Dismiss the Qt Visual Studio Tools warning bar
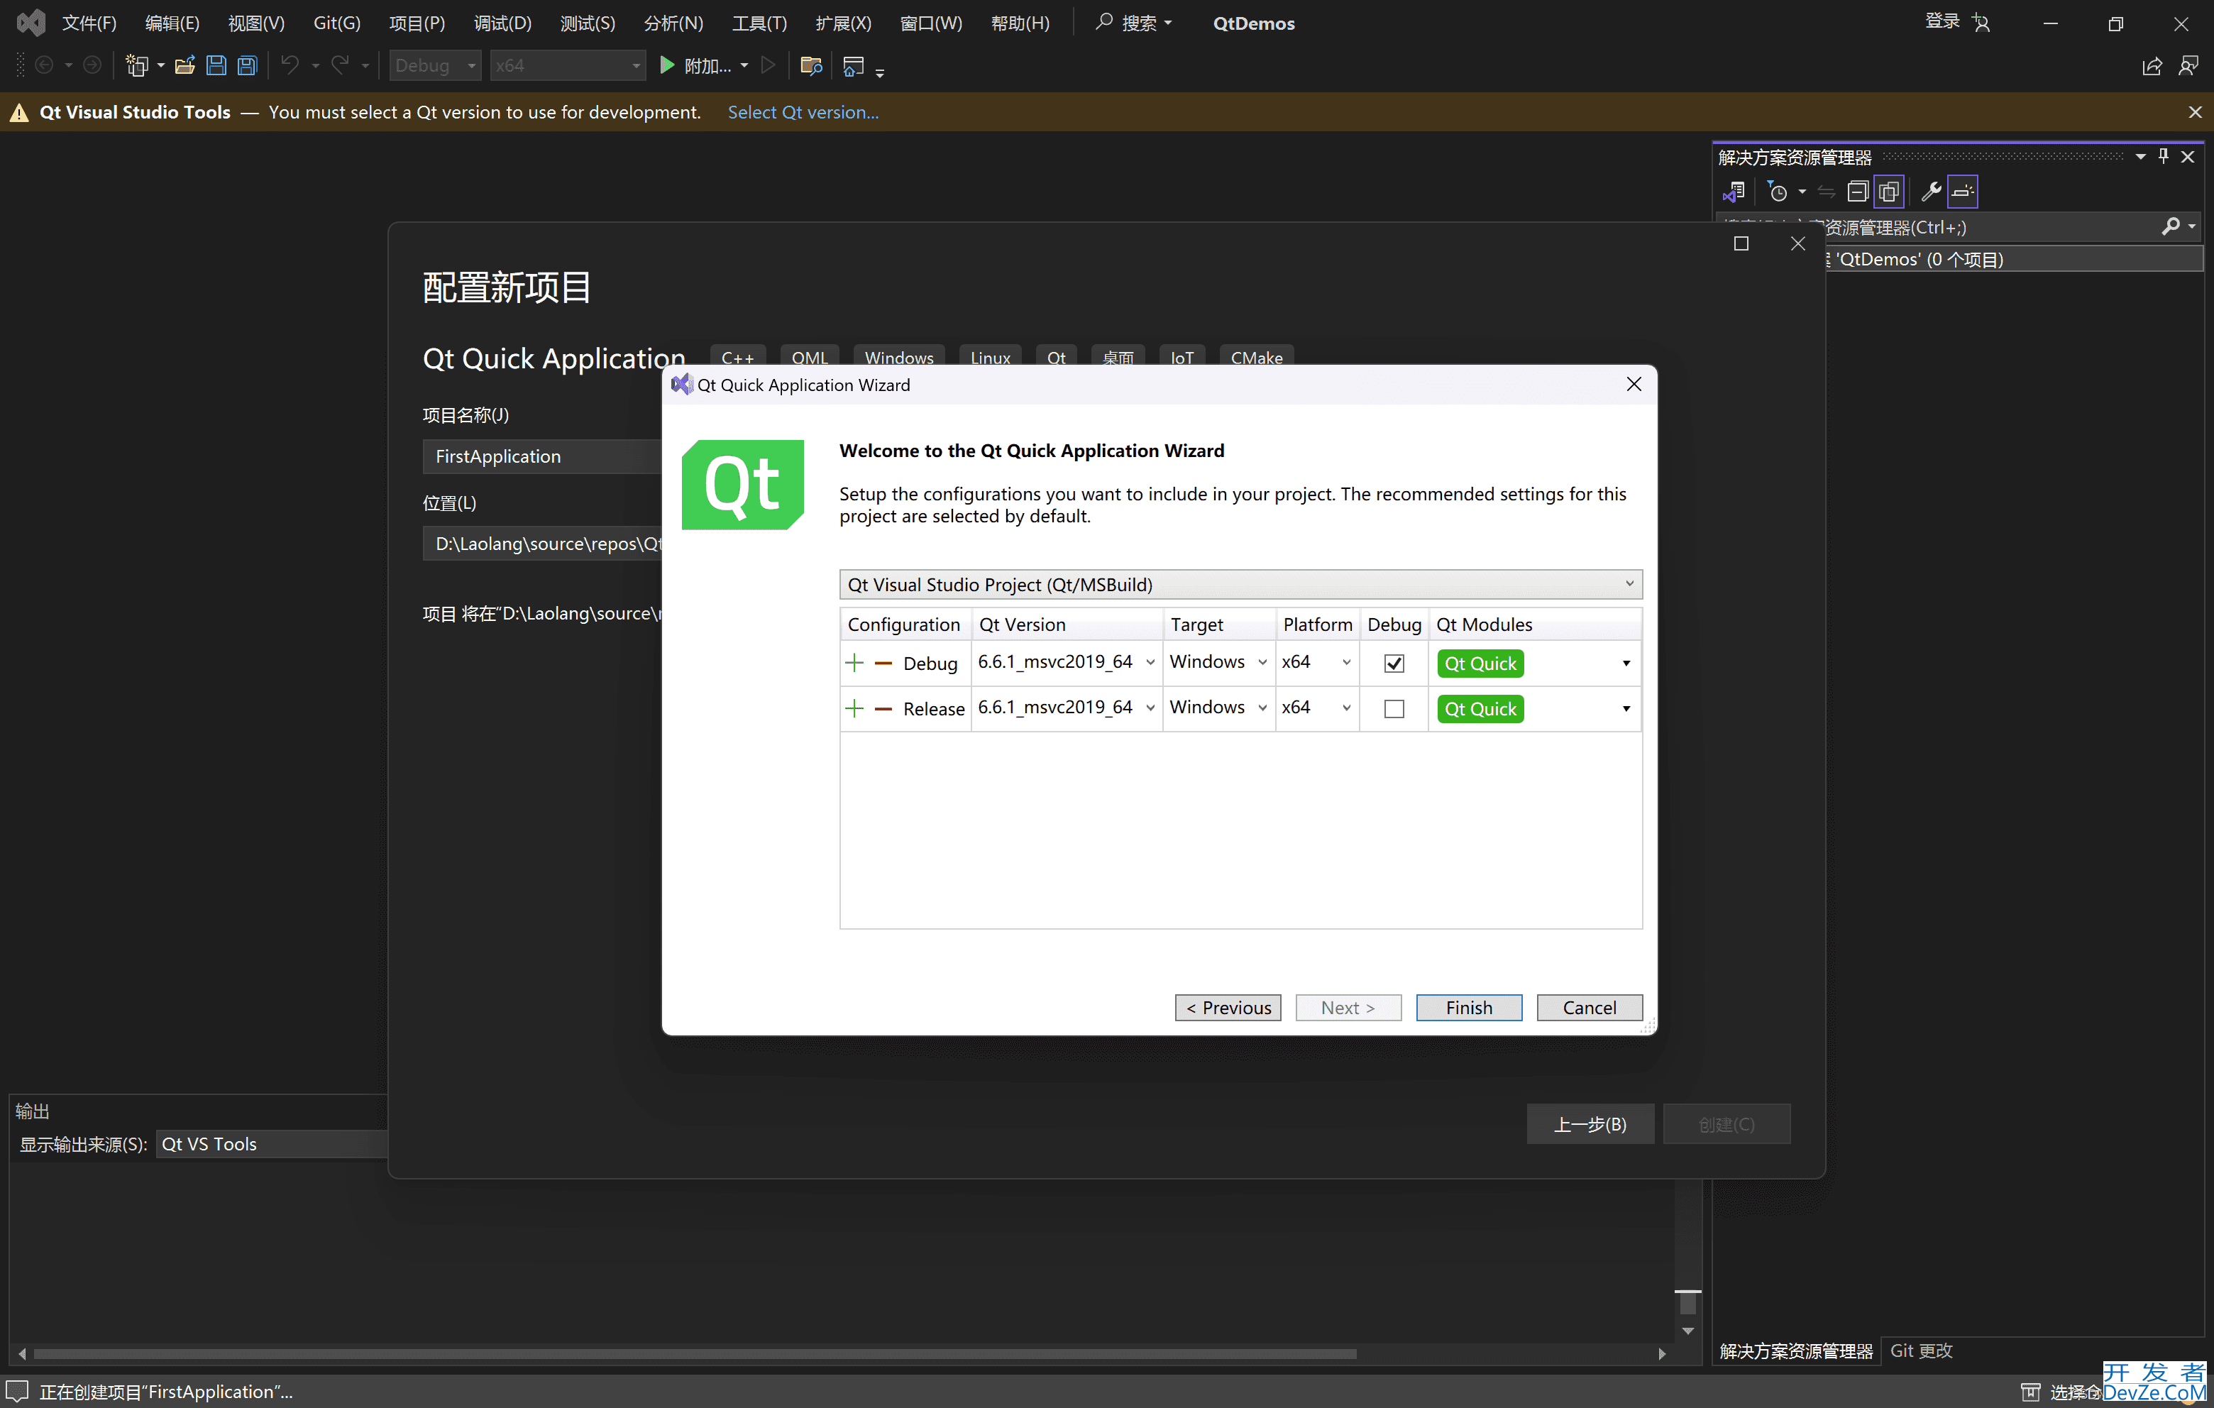 tap(2195, 112)
